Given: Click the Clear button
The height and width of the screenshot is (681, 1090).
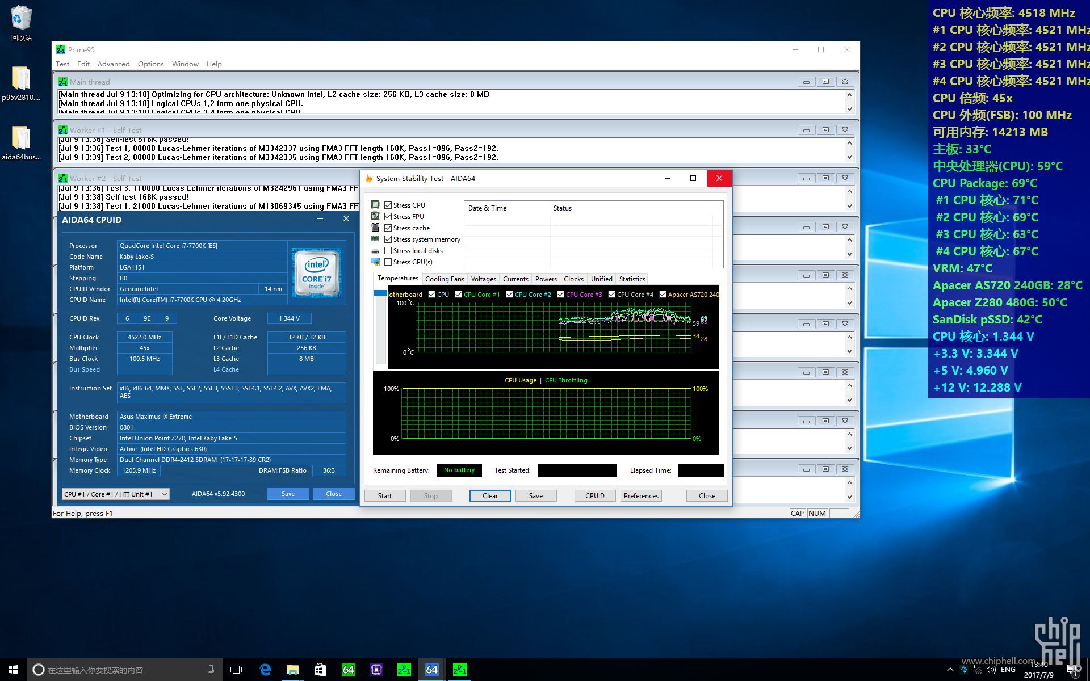Looking at the screenshot, I should [x=490, y=496].
